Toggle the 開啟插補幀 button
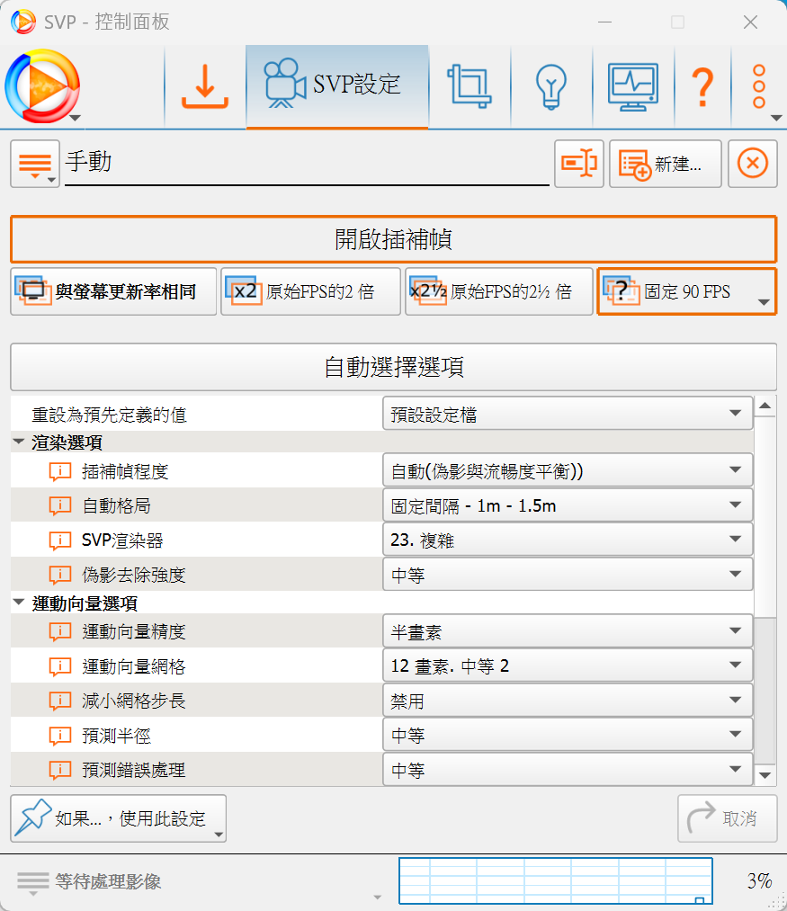This screenshot has height=911, width=787. 394,239
